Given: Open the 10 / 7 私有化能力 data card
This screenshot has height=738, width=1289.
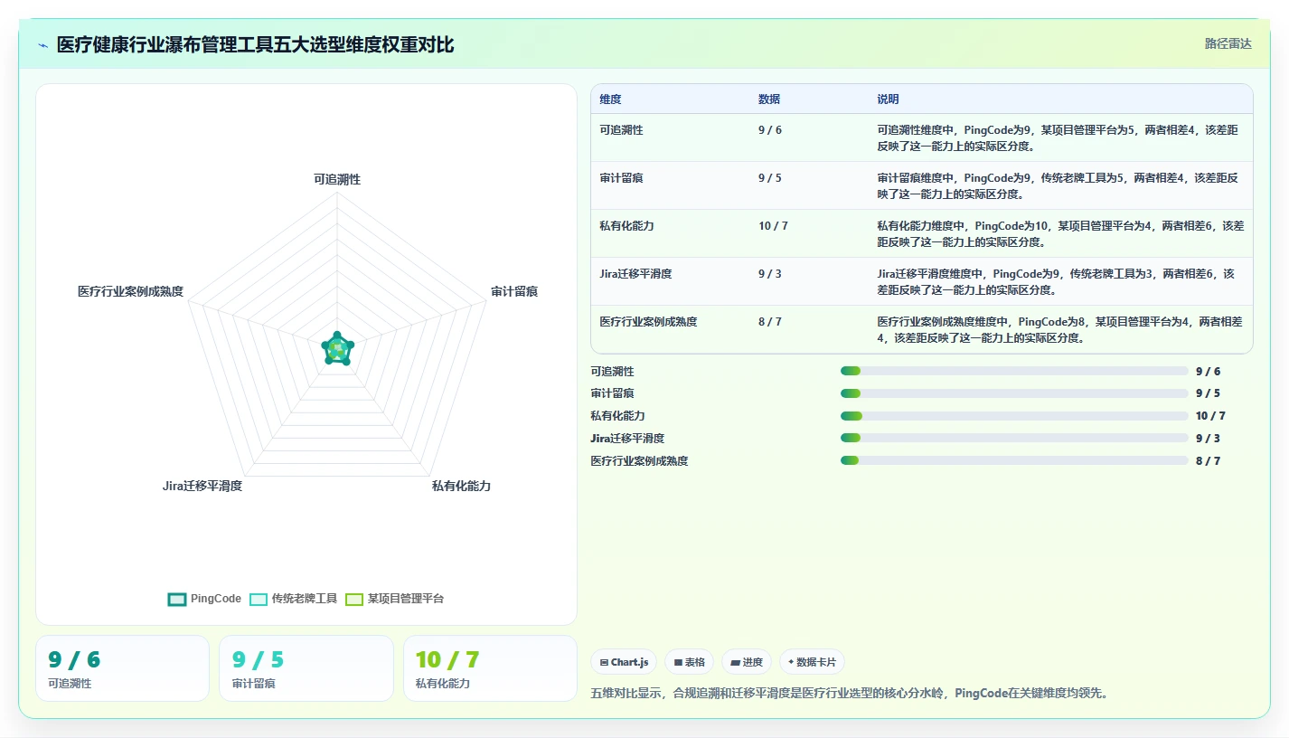Looking at the screenshot, I should 490,668.
